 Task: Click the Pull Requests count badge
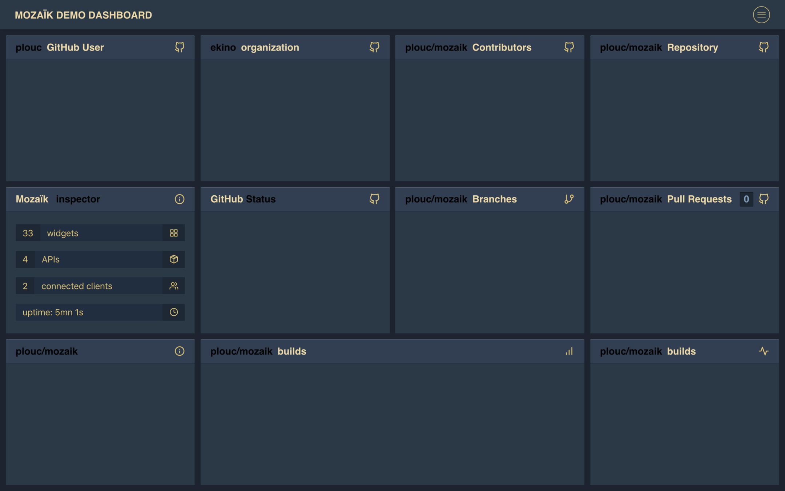[x=746, y=199]
